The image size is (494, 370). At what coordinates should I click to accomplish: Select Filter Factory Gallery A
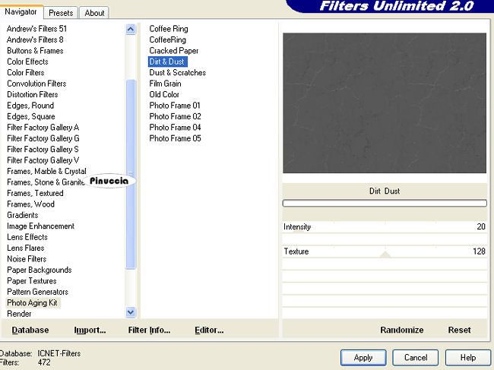pyautogui.click(x=43, y=128)
